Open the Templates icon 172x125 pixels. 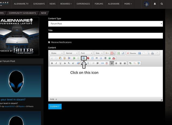[158, 53]
